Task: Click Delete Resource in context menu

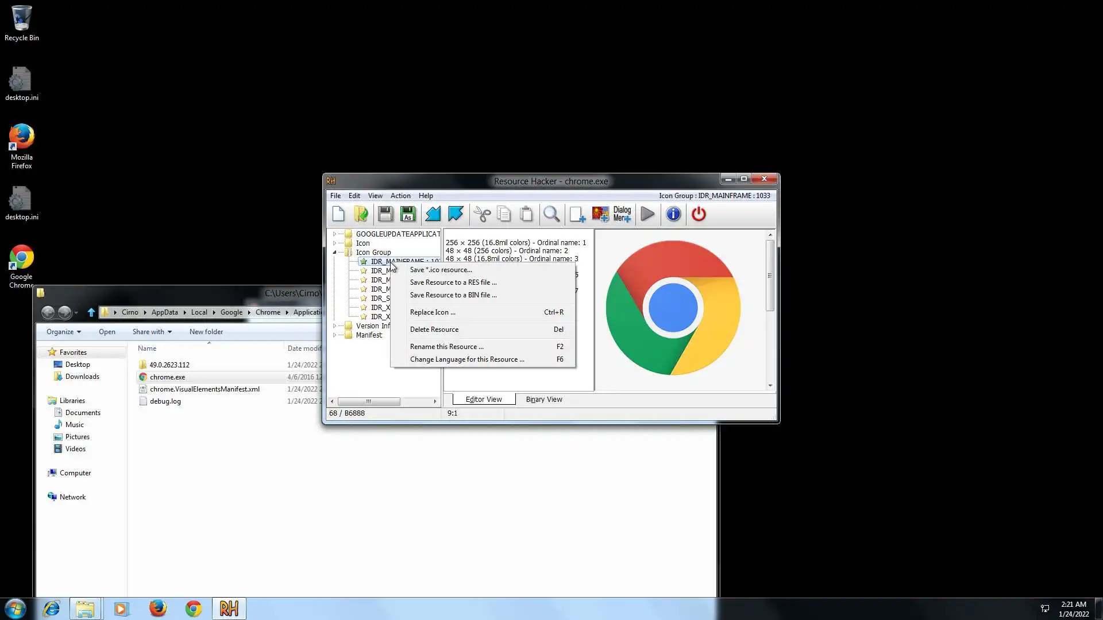Action: 434,330
